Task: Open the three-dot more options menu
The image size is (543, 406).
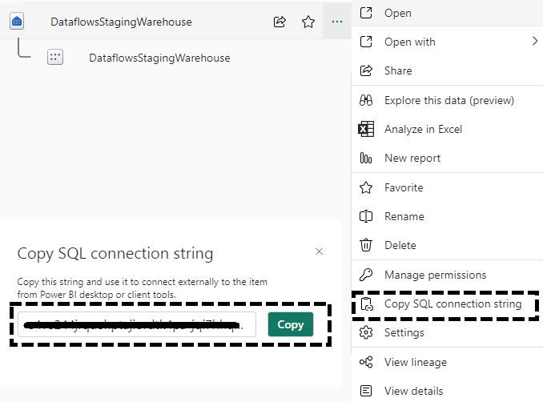Action: pos(337,22)
